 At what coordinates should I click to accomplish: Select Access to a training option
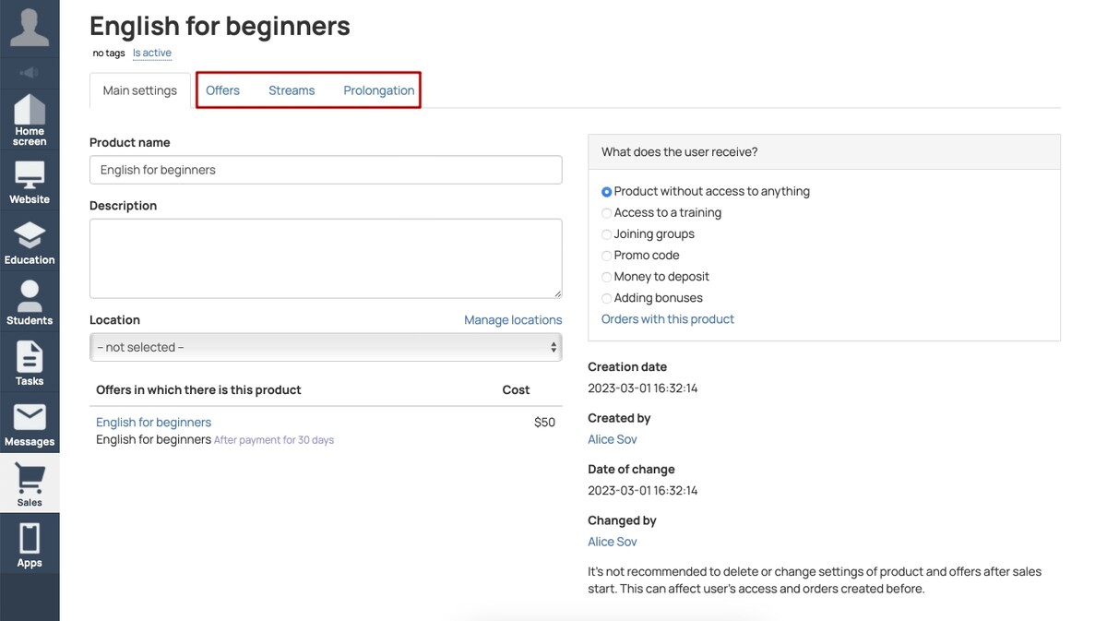click(x=606, y=213)
